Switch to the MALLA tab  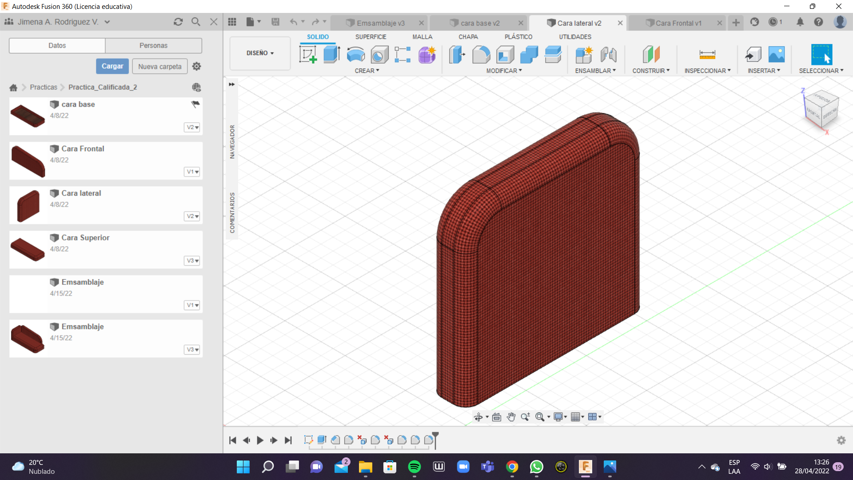pos(422,37)
